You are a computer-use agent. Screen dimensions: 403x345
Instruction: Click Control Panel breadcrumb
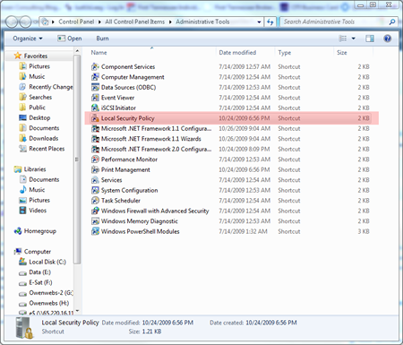[76, 22]
